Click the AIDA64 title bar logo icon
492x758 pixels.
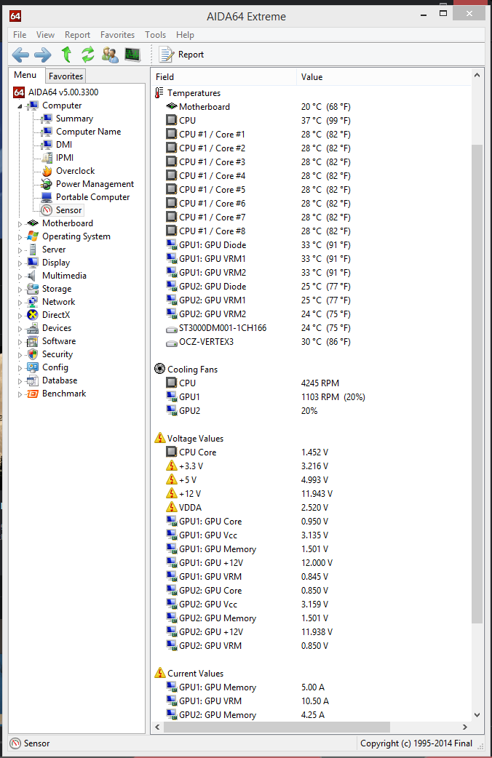tap(15, 17)
